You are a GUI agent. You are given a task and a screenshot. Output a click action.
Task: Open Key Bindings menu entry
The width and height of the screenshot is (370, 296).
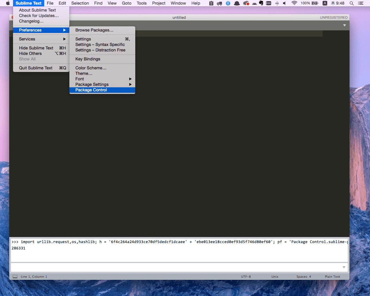point(102,59)
